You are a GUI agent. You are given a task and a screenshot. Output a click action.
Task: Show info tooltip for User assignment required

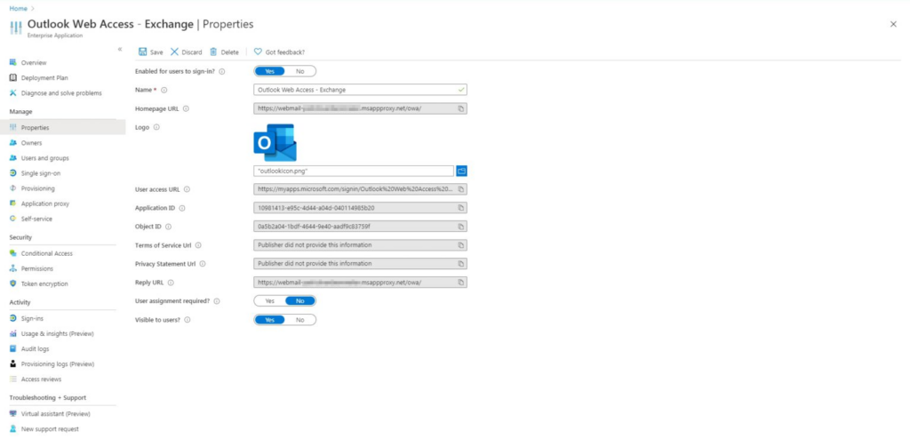[x=217, y=301]
